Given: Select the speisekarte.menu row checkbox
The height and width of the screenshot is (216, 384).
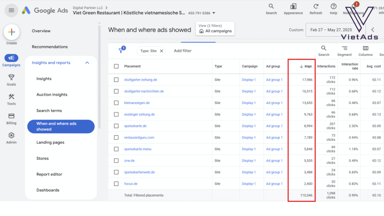Looking at the screenshot, I should (x=116, y=149).
